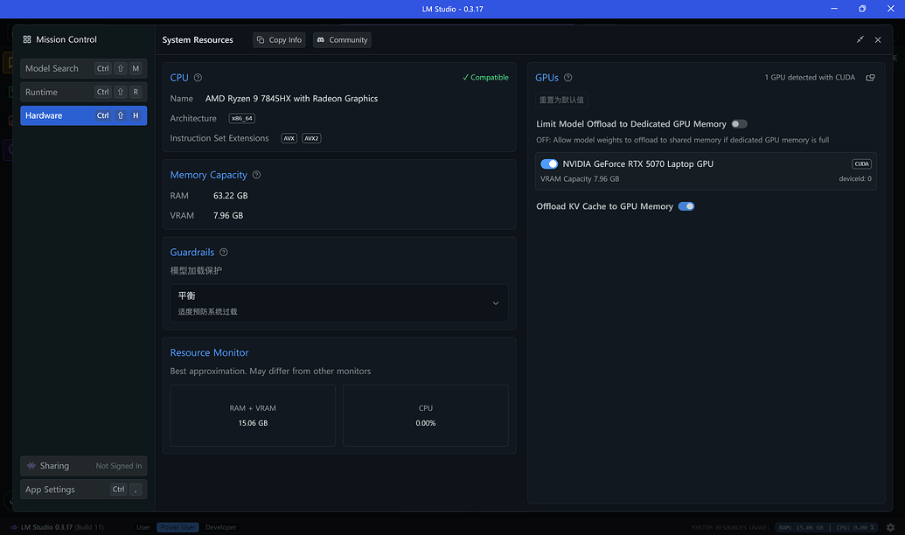Disable the NVIDIA GeForce RTX 5070 GPU toggle

click(549, 163)
